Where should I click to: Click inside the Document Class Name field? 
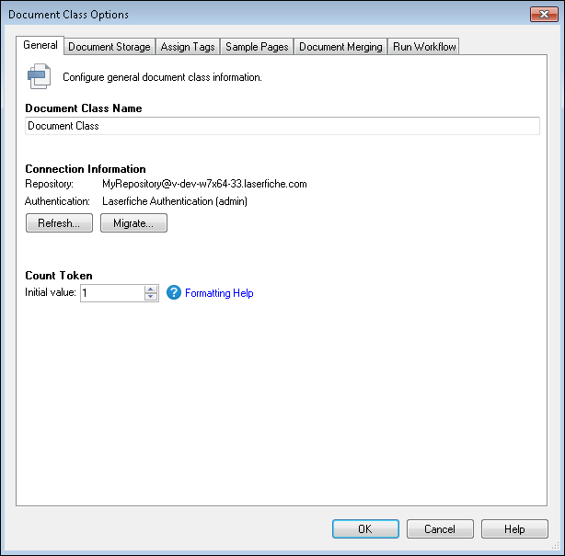pyautogui.click(x=282, y=126)
